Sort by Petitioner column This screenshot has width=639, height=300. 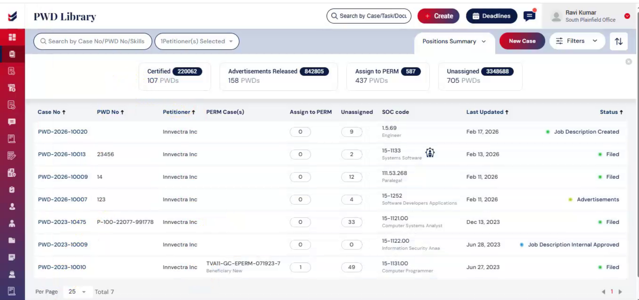point(179,112)
